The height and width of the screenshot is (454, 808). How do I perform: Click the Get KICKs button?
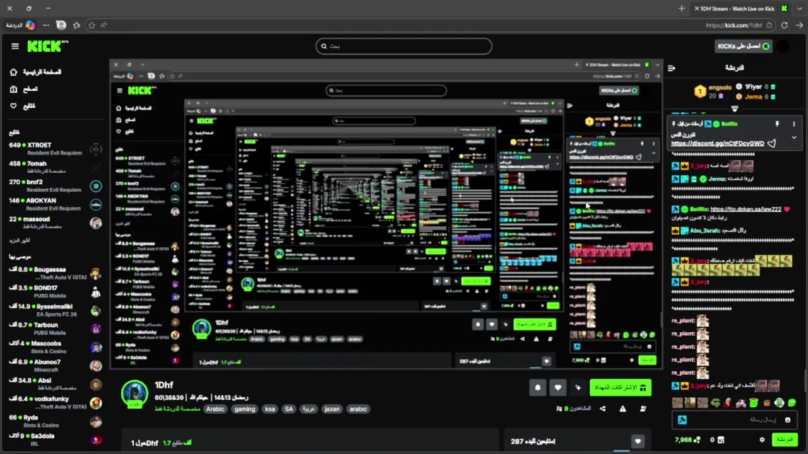pos(743,46)
